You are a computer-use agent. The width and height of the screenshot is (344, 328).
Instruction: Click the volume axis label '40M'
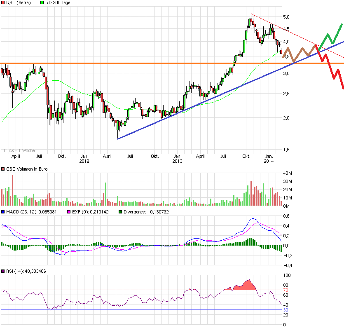coord(288,173)
